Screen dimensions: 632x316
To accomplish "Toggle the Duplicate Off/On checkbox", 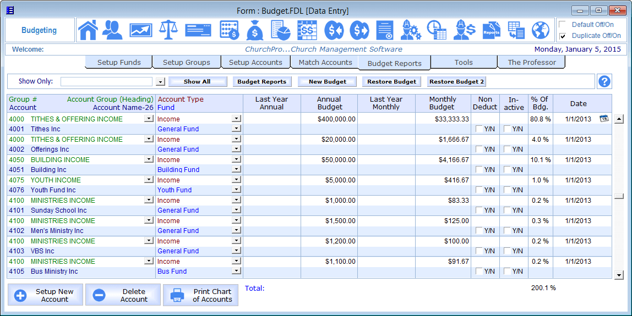I will pyautogui.click(x=563, y=36).
